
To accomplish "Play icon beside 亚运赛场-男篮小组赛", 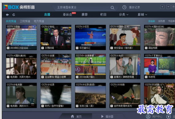I will click(42, 77).
